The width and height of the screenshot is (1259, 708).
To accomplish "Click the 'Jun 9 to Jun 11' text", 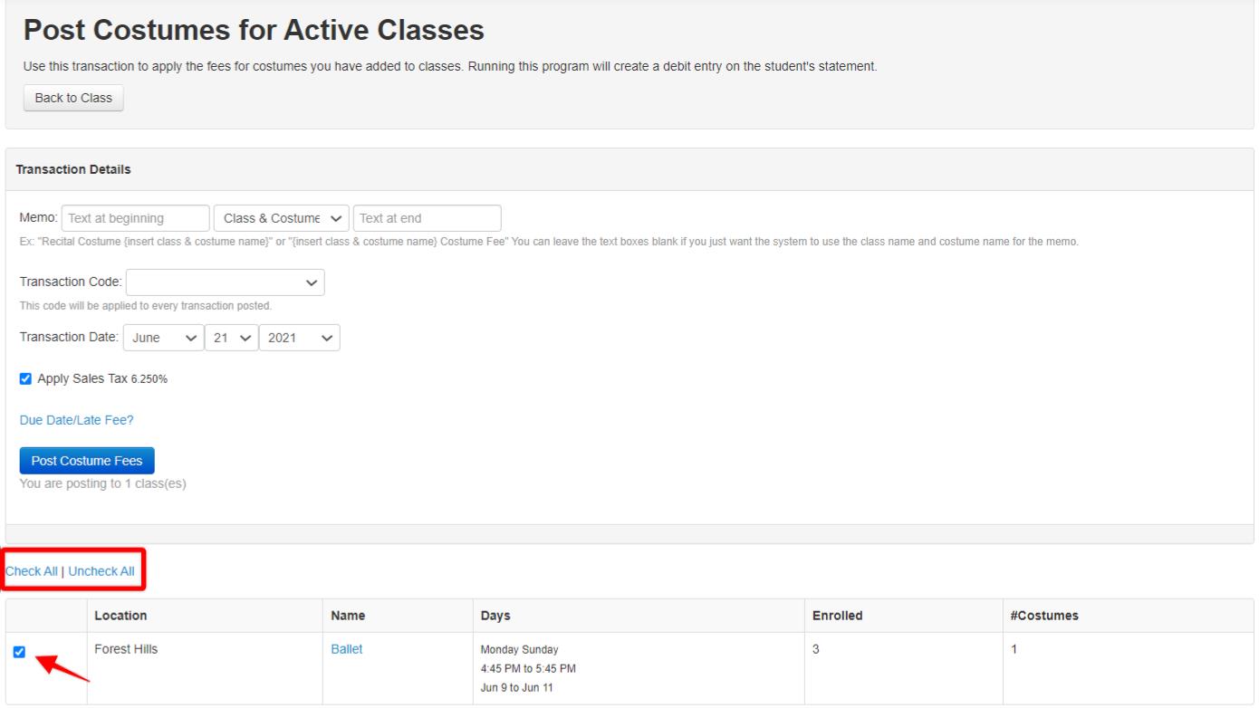I will [517, 687].
